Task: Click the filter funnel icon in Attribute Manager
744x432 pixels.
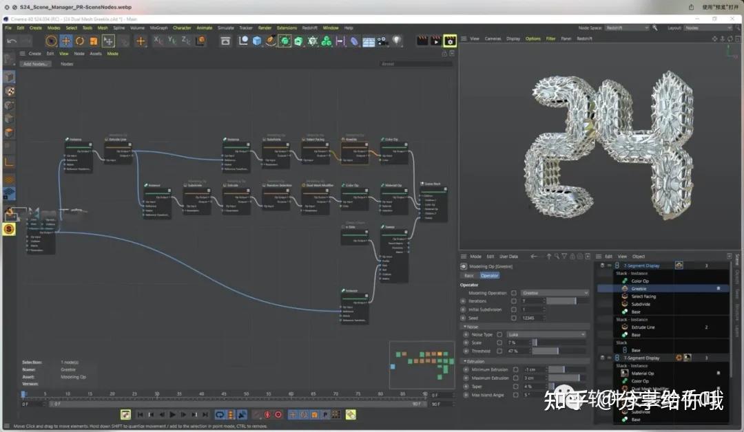Action: (x=564, y=256)
